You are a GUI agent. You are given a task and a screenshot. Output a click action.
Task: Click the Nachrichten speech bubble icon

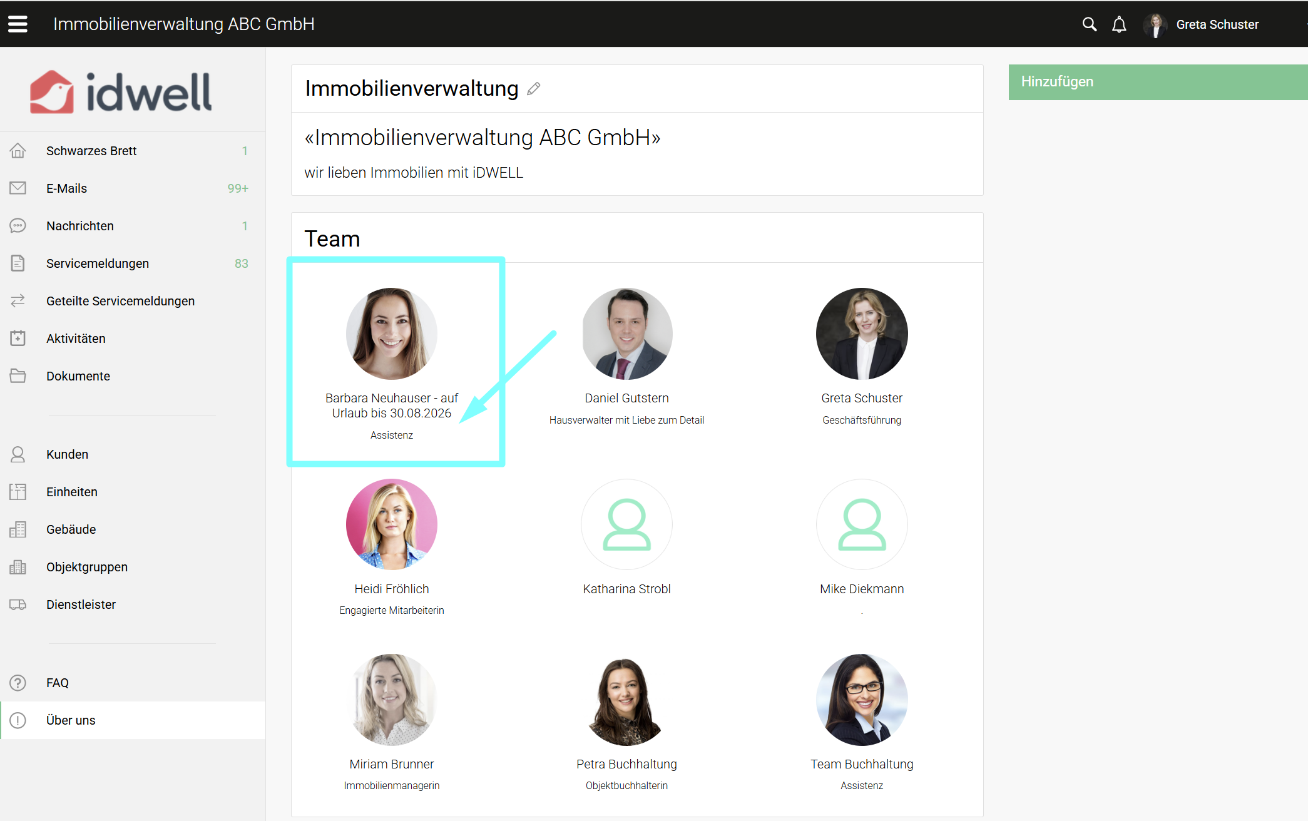18,226
